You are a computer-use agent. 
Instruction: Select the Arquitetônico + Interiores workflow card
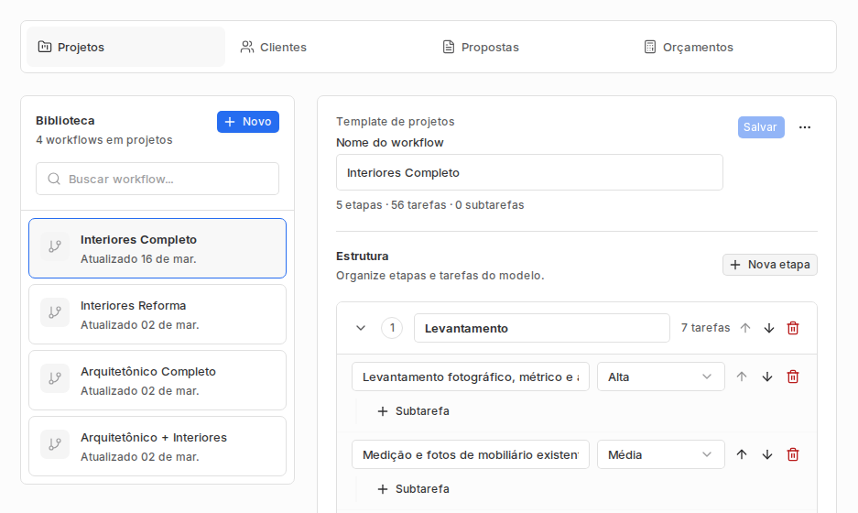click(157, 446)
